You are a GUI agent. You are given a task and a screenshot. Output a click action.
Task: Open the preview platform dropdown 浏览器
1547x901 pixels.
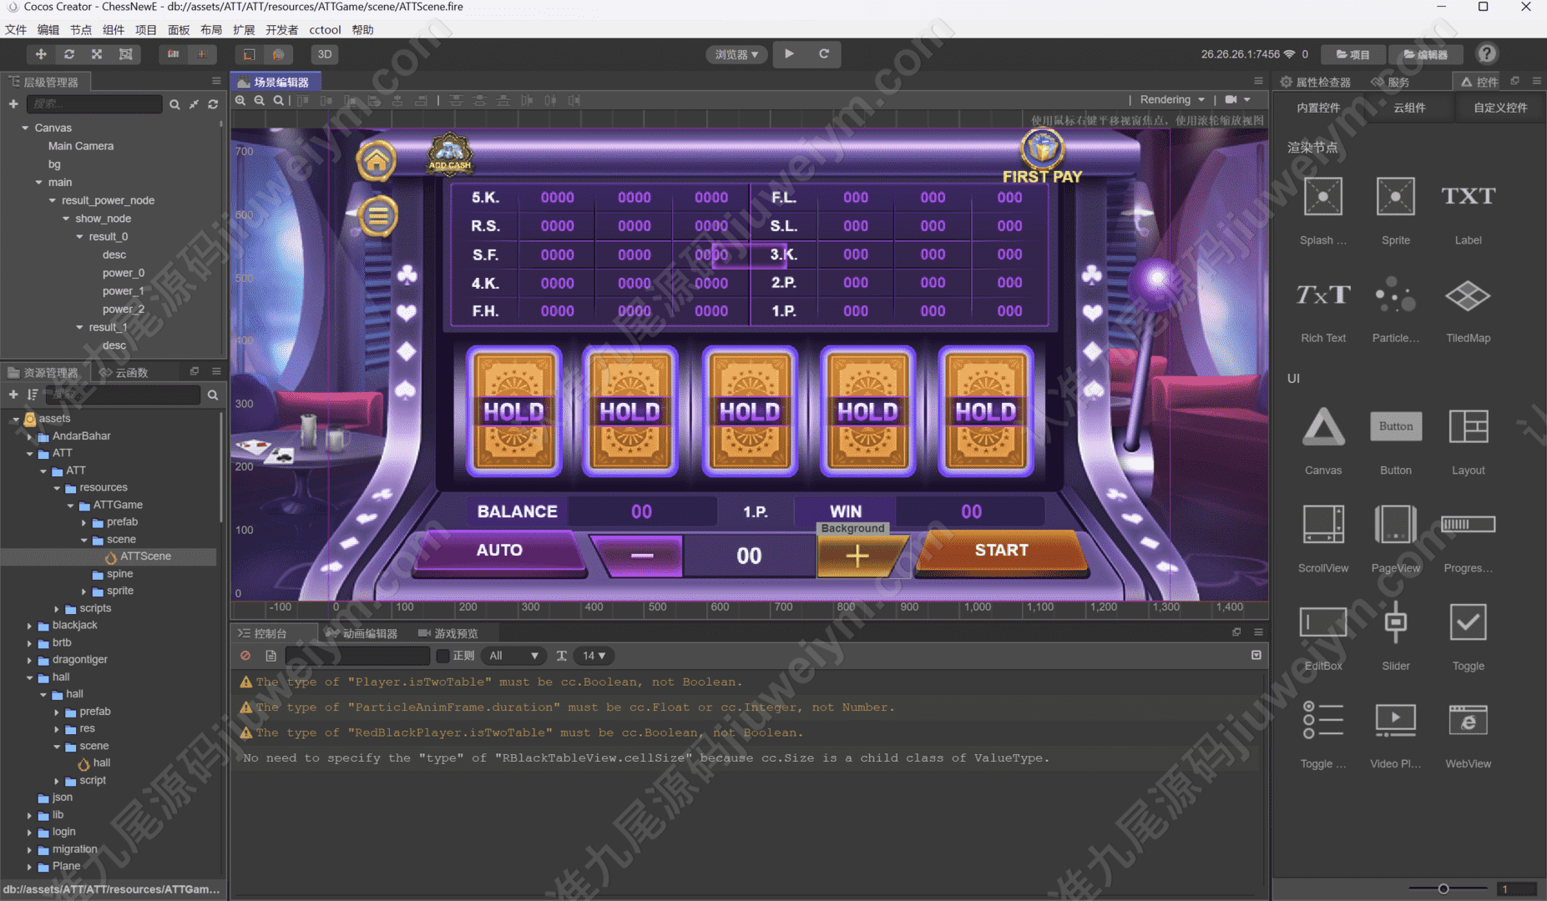tap(736, 54)
